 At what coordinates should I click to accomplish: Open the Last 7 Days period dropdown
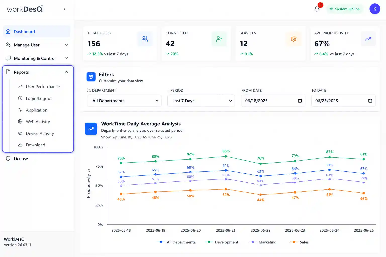201,101
